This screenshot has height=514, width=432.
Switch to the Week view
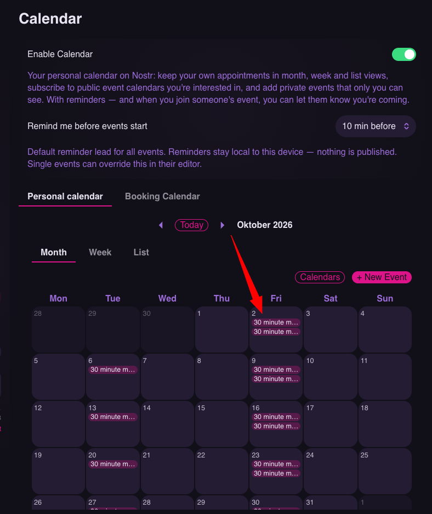pyautogui.click(x=100, y=253)
